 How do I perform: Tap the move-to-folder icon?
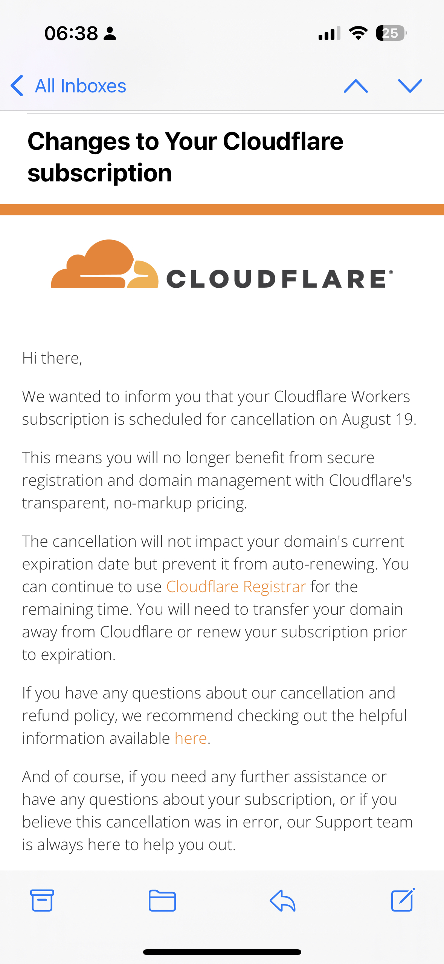162,900
